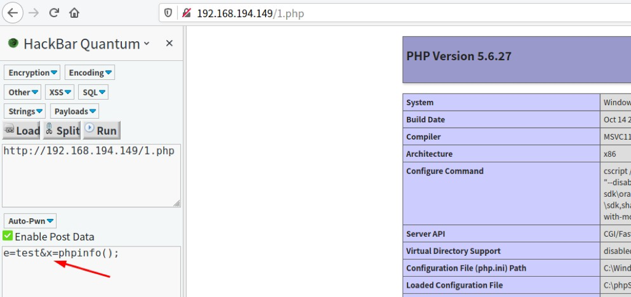Click the browser forward arrow
Viewport: 631px width, 297px height.
tap(34, 13)
